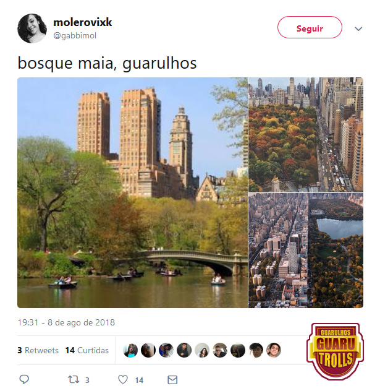Send tweet via the envelope message icon
380x391 pixels.
[172, 380]
